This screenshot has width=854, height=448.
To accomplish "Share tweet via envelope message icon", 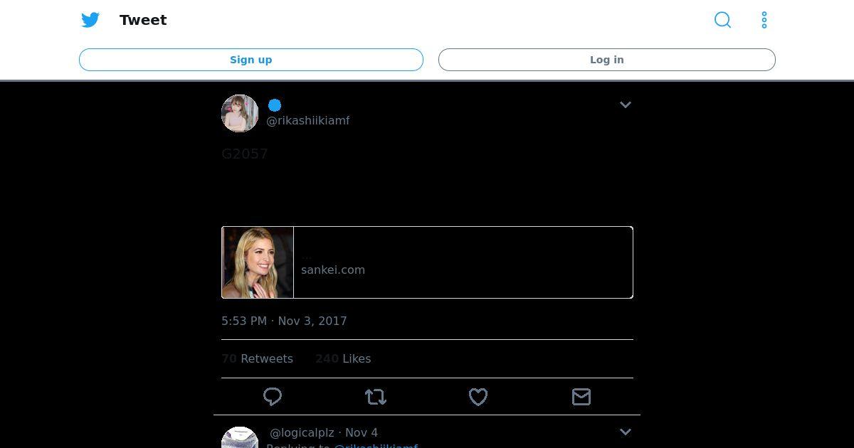I will (x=581, y=397).
